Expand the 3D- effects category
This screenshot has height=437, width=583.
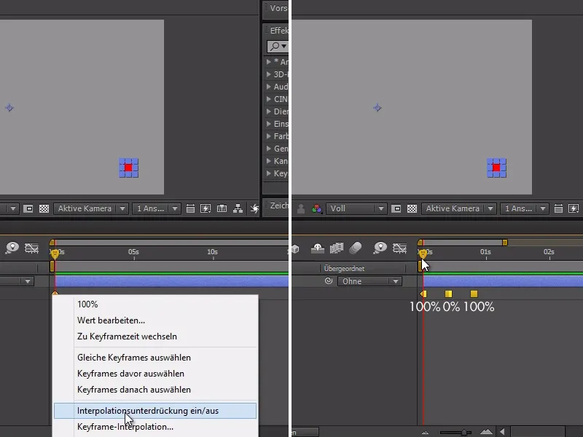pyautogui.click(x=268, y=74)
